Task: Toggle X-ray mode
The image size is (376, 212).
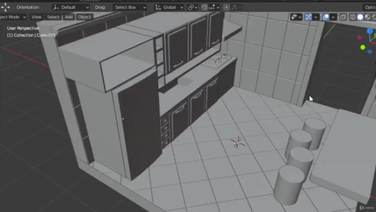Action: (343, 17)
